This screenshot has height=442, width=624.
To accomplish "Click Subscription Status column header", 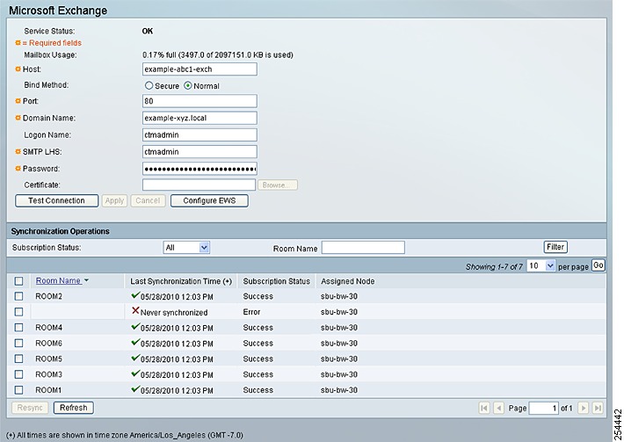I will pos(276,281).
